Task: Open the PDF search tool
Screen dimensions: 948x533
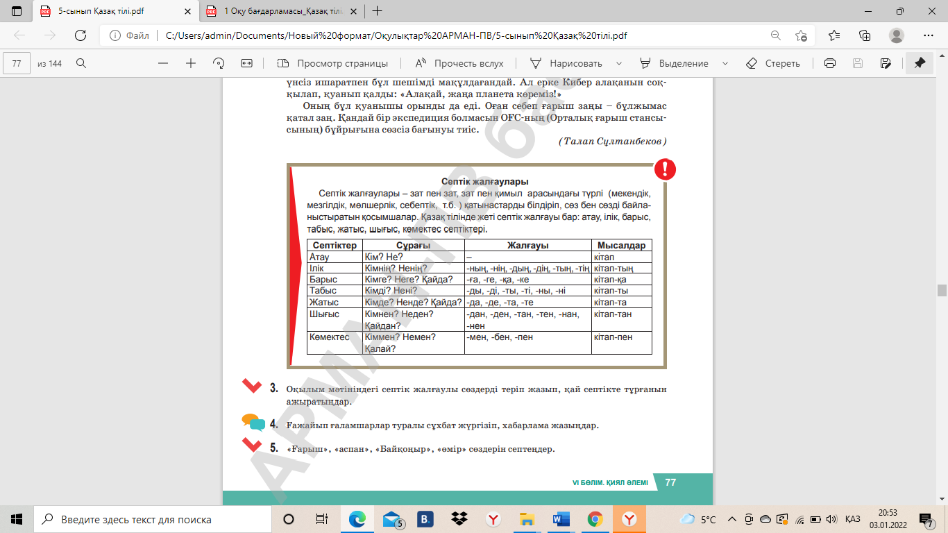Action: tap(81, 63)
